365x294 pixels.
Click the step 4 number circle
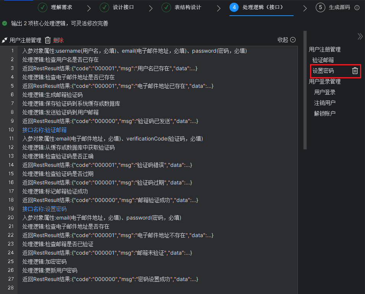click(234, 8)
